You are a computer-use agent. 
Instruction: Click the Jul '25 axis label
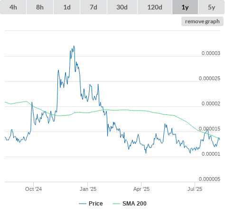click(x=195, y=189)
